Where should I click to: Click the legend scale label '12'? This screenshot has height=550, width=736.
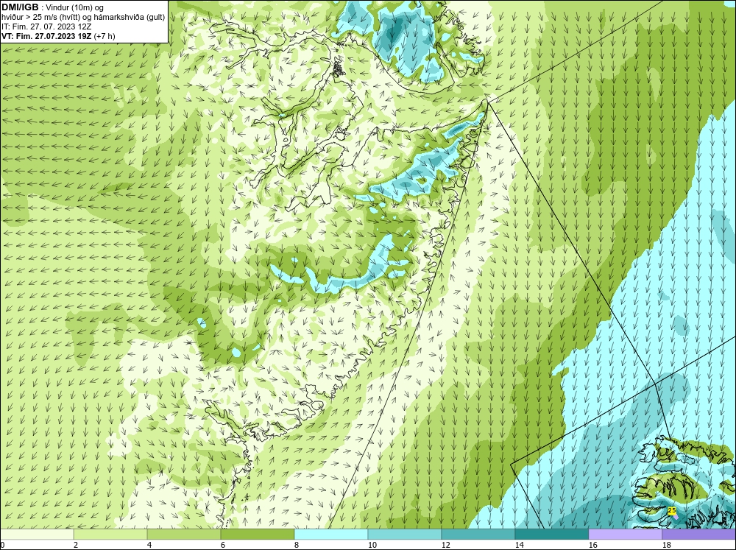pyautogui.click(x=445, y=545)
